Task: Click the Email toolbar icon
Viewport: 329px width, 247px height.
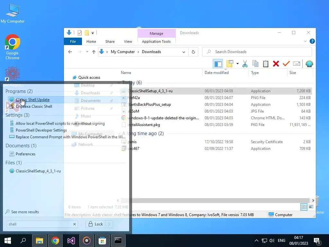Action: pyautogui.click(x=297, y=64)
